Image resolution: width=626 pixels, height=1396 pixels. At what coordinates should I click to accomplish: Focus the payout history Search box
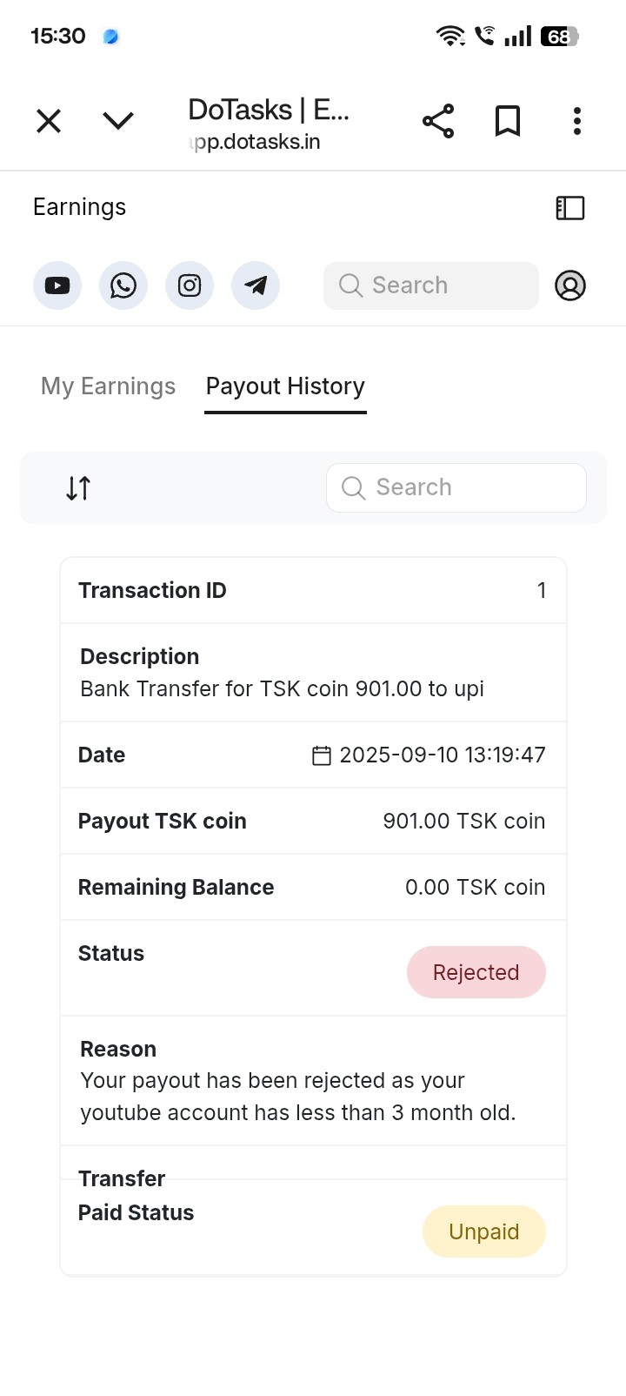click(x=456, y=487)
